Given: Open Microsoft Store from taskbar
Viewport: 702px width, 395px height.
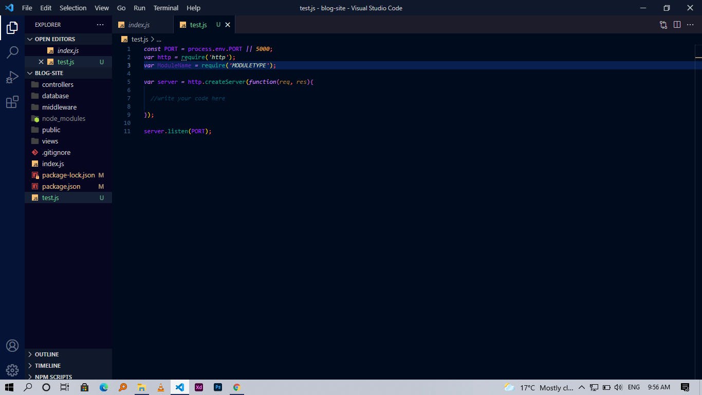Looking at the screenshot, I should point(84,387).
